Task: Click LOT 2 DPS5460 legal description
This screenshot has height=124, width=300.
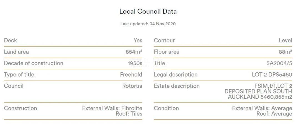Action: pos(272,75)
